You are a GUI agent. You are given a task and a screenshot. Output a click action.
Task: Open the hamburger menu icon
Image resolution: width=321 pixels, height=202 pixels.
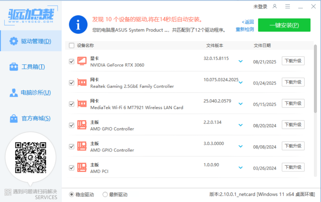point(288,7)
